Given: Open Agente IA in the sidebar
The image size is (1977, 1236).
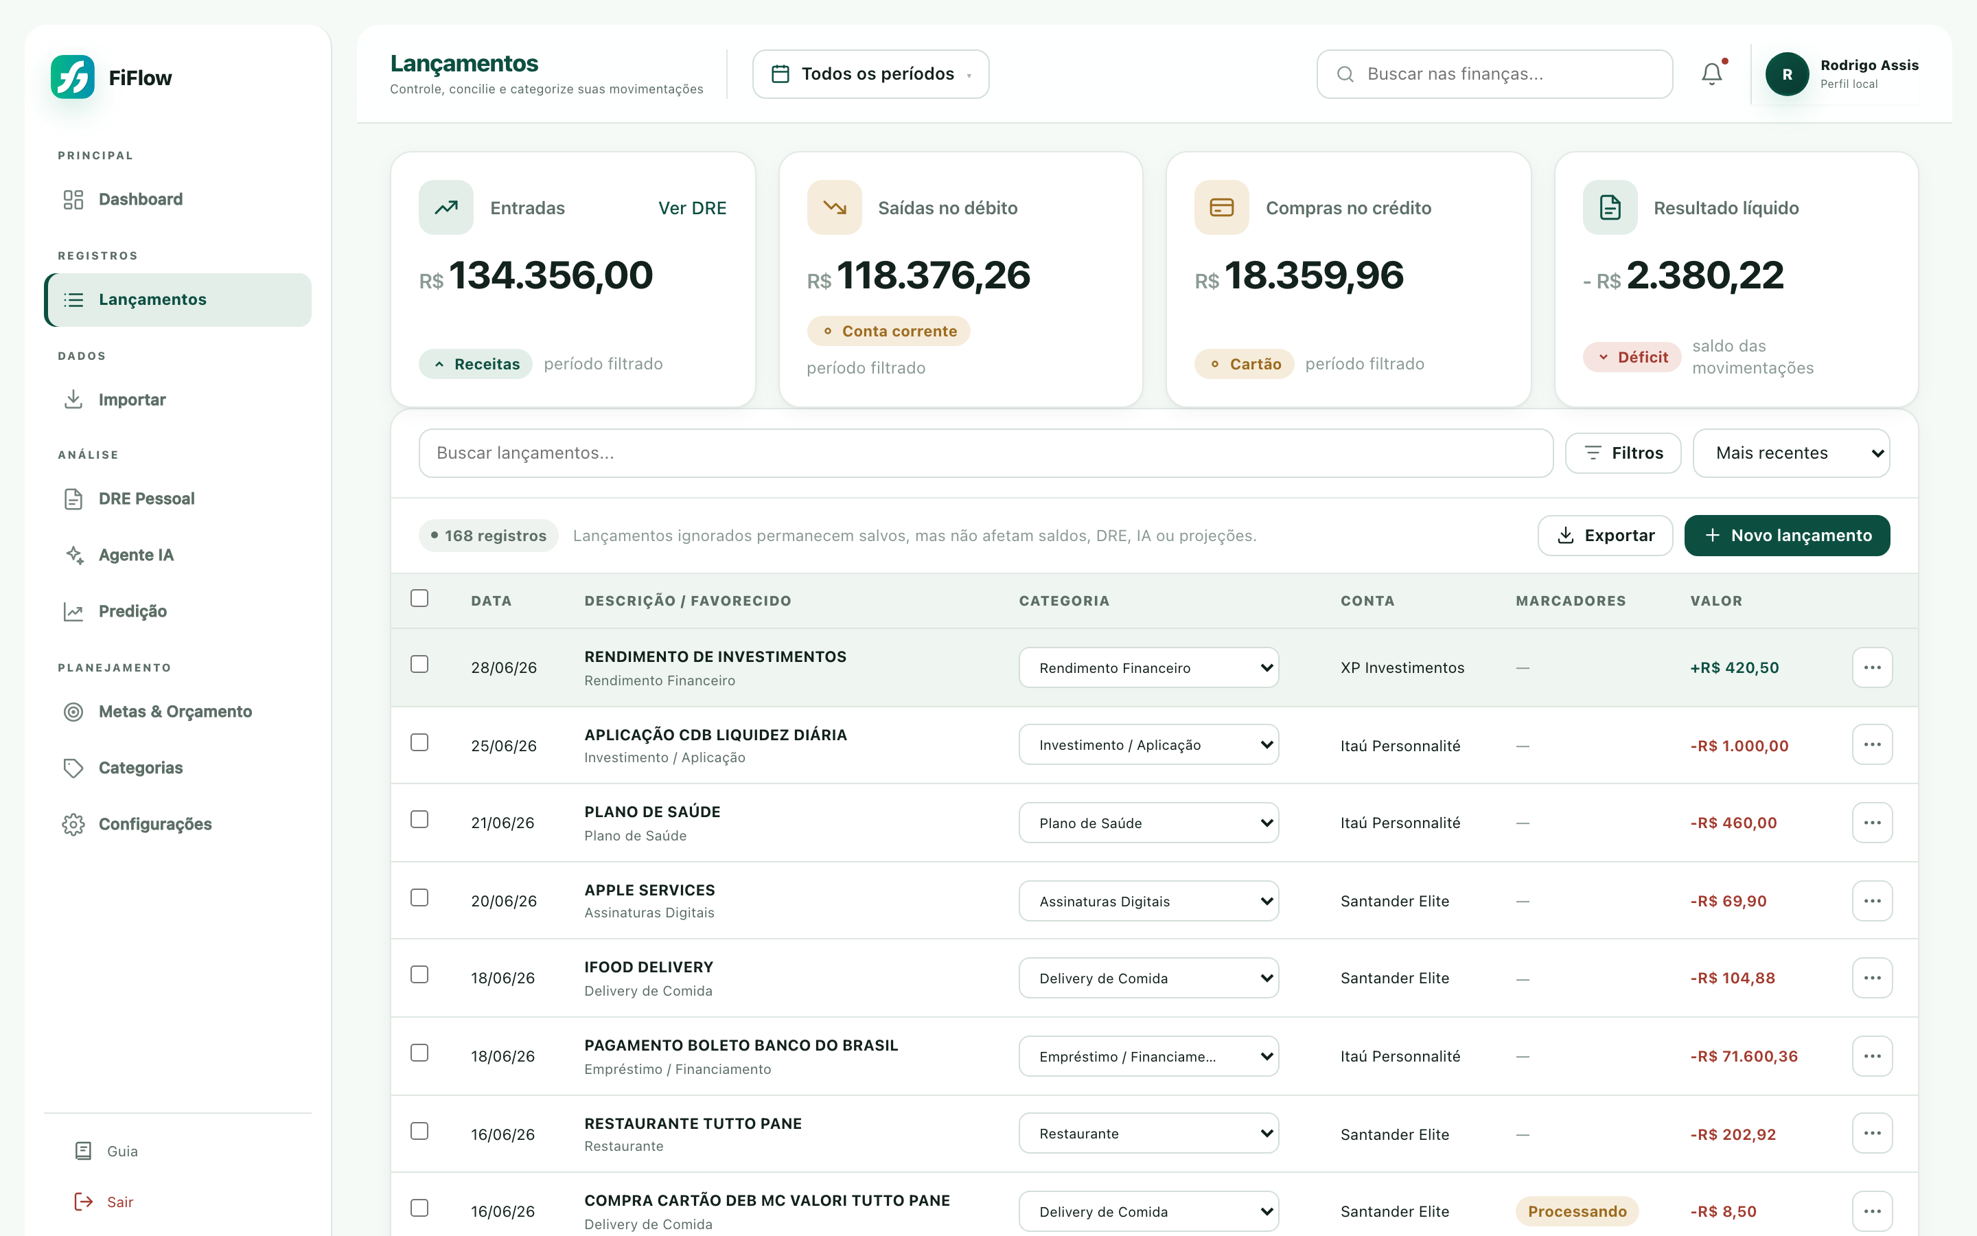Looking at the screenshot, I should (x=177, y=555).
